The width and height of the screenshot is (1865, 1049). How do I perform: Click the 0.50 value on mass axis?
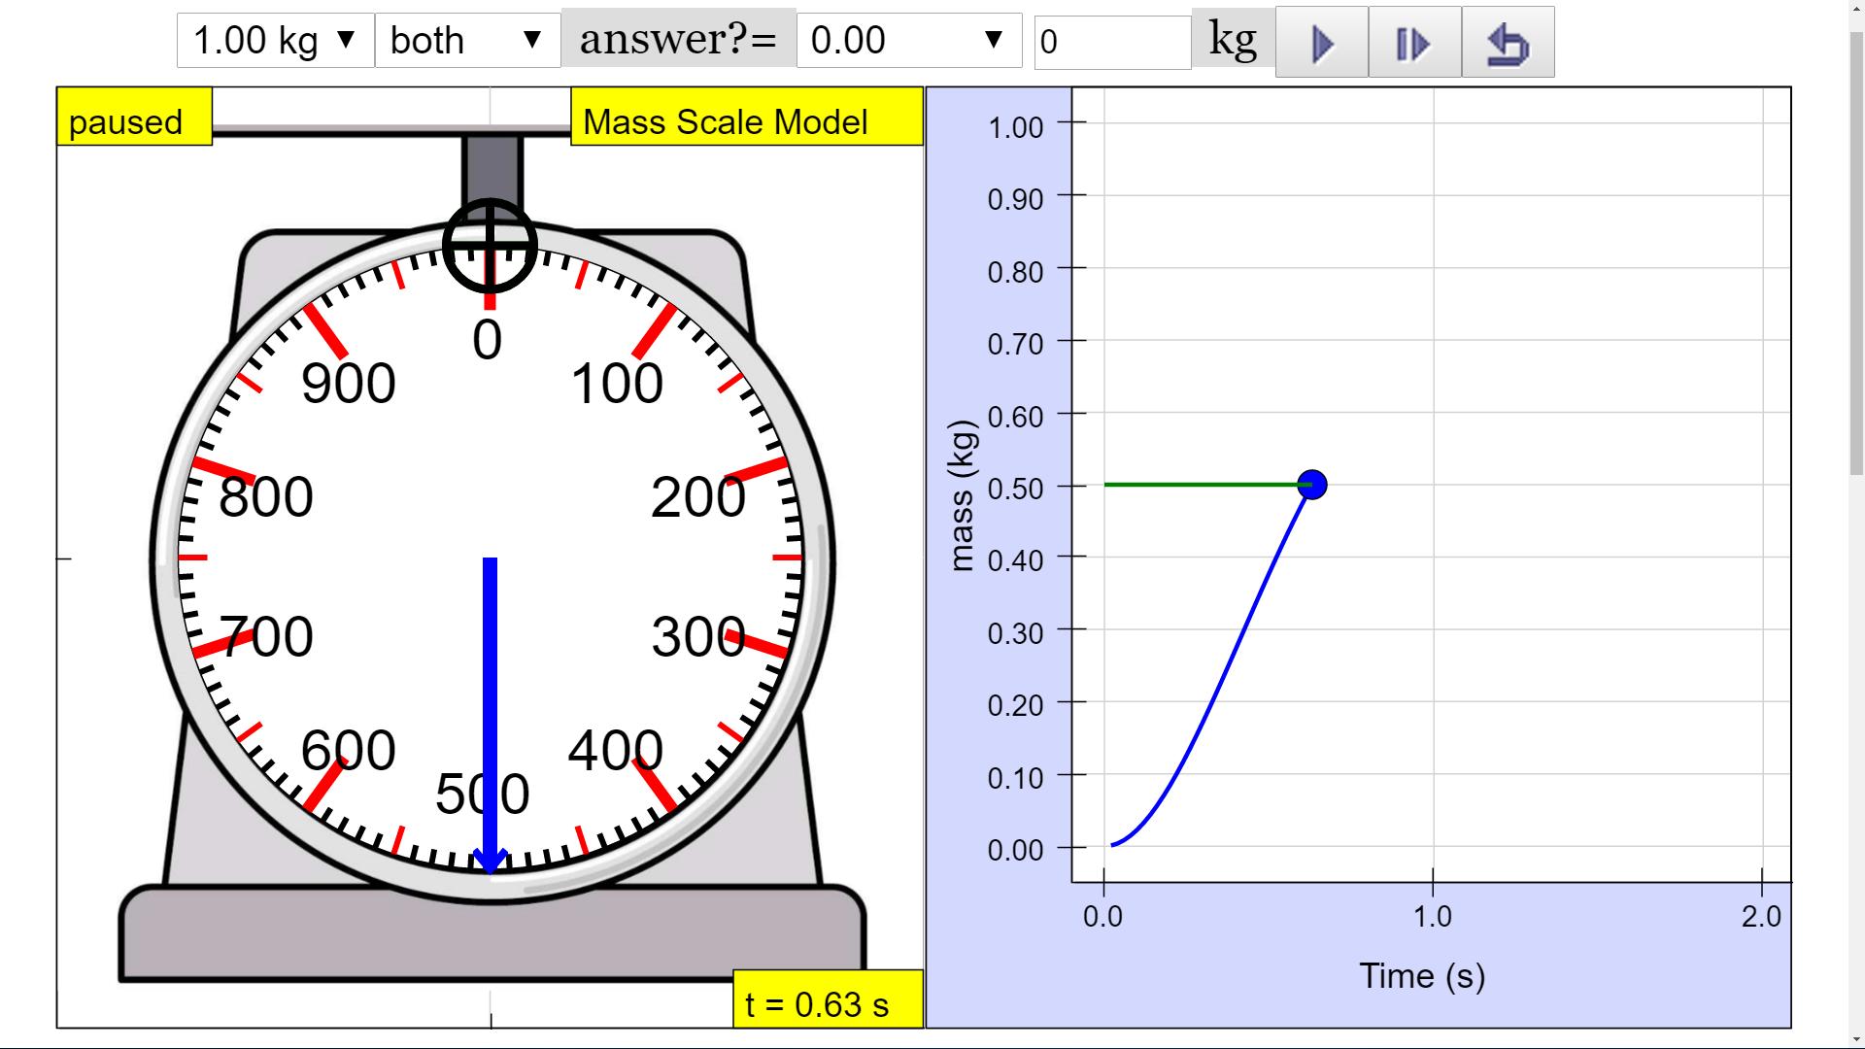pos(1015,488)
